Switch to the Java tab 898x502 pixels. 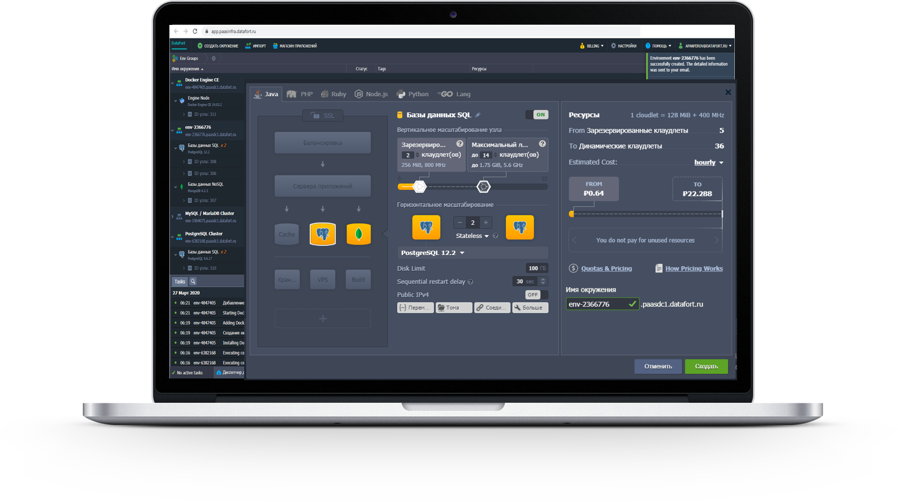pos(266,94)
